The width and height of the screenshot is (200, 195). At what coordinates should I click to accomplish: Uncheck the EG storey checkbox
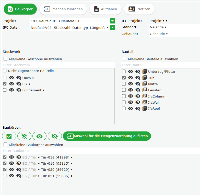click(5, 84)
